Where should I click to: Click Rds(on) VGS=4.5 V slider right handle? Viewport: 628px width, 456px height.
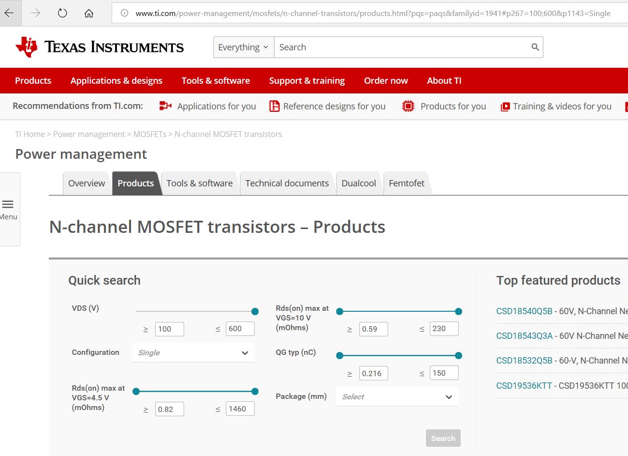coord(255,391)
